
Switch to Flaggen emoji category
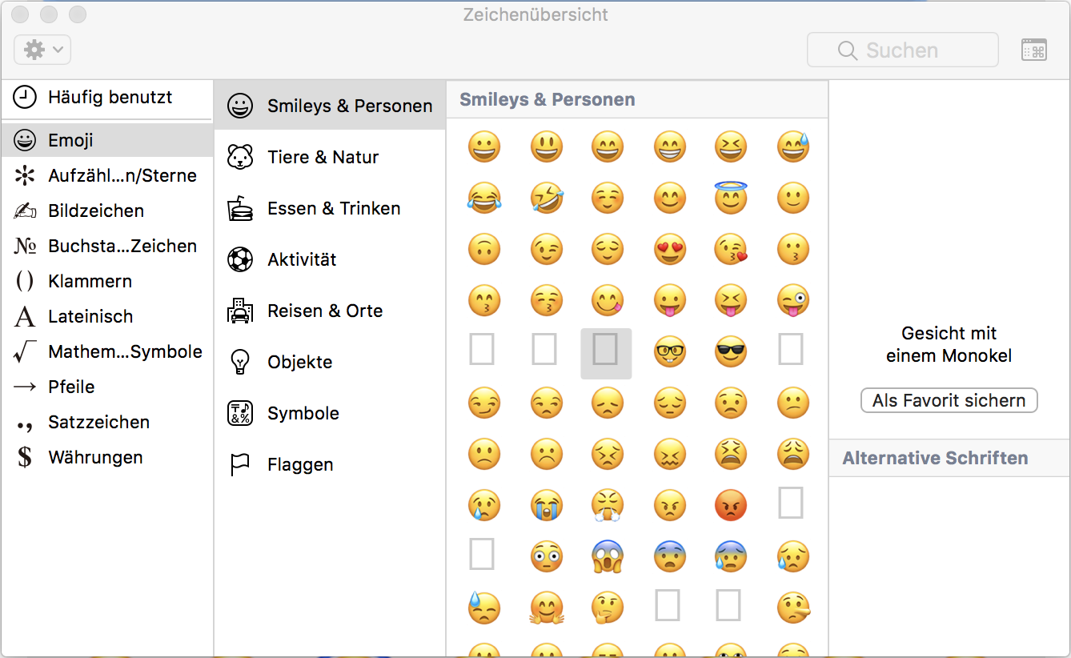[x=300, y=464]
